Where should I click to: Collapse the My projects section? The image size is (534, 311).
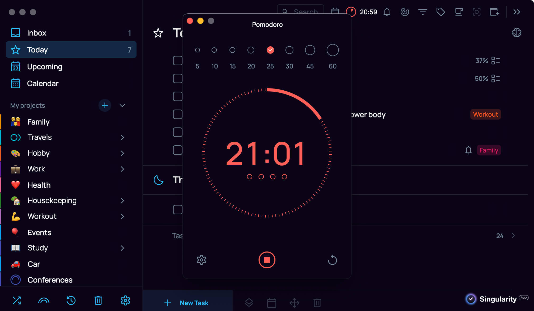click(122, 105)
